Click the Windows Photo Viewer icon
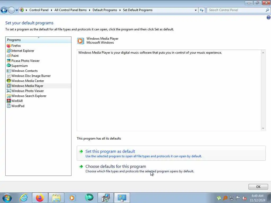 click(x=9, y=91)
